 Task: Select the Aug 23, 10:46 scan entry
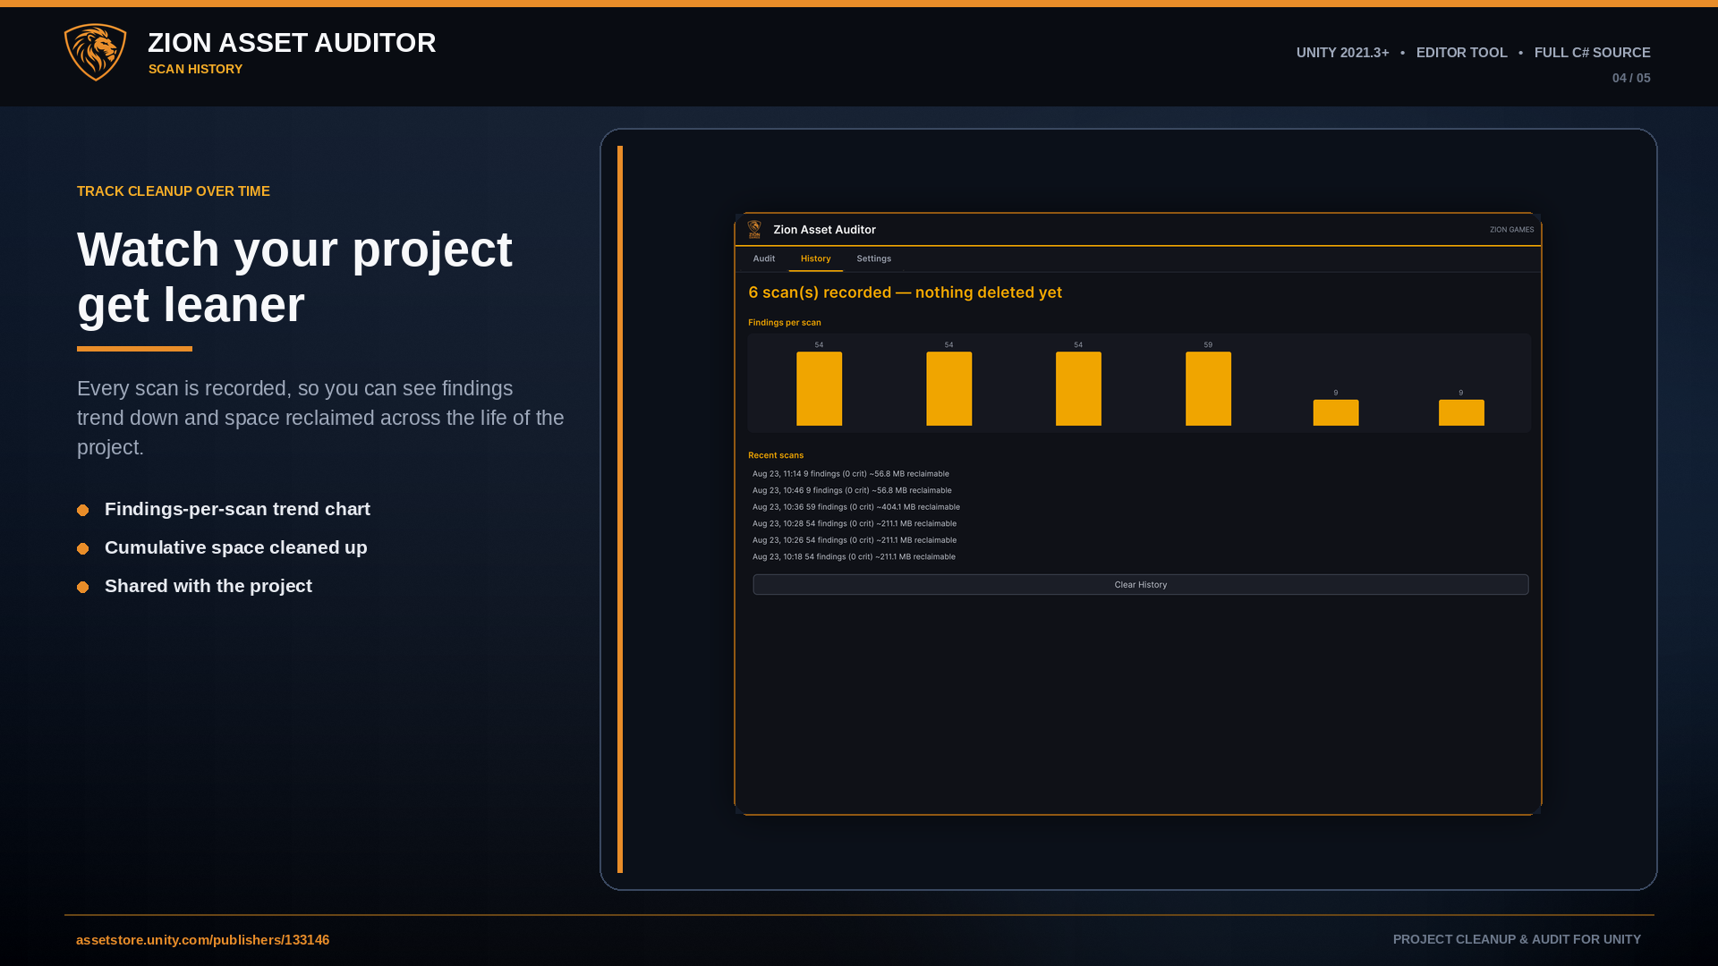click(852, 490)
